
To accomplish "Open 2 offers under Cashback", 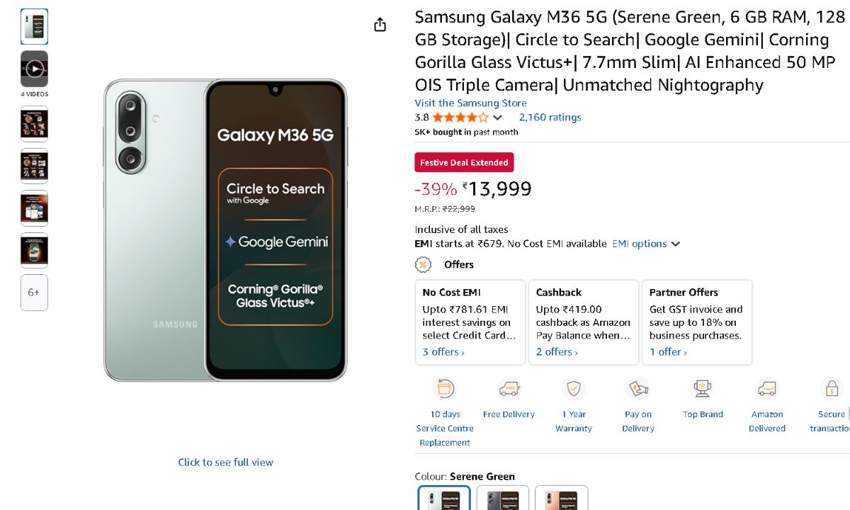I will click(x=557, y=352).
